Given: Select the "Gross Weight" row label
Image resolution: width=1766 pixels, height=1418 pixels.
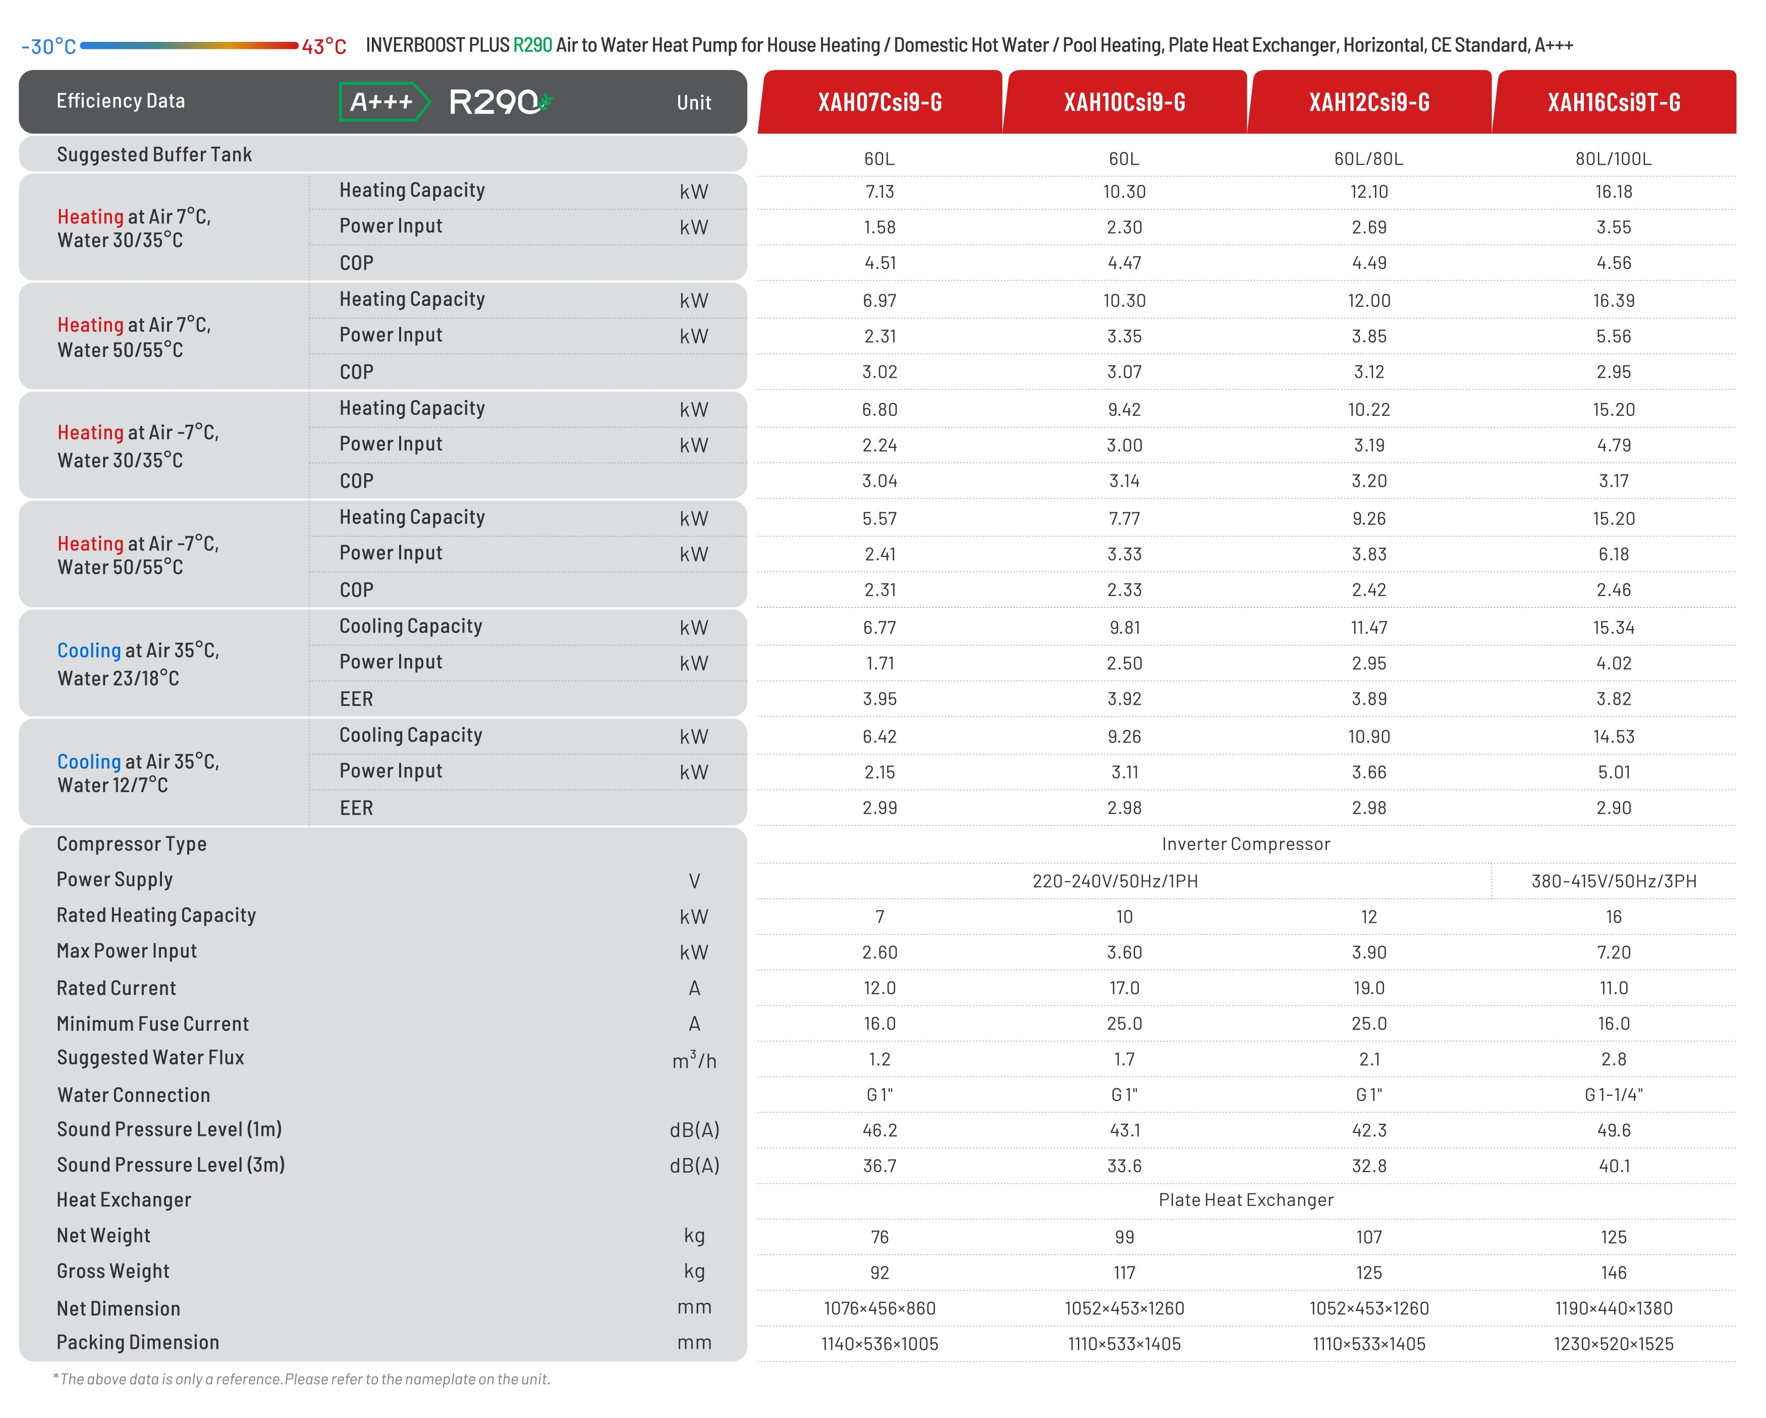Looking at the screenshot, I should coord(113,1271).
